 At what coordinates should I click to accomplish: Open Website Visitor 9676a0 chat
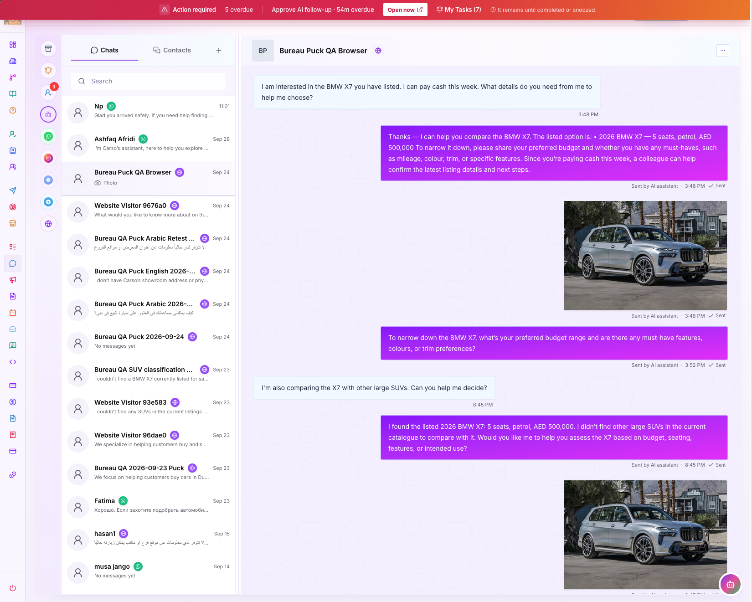tap(149, 212)
